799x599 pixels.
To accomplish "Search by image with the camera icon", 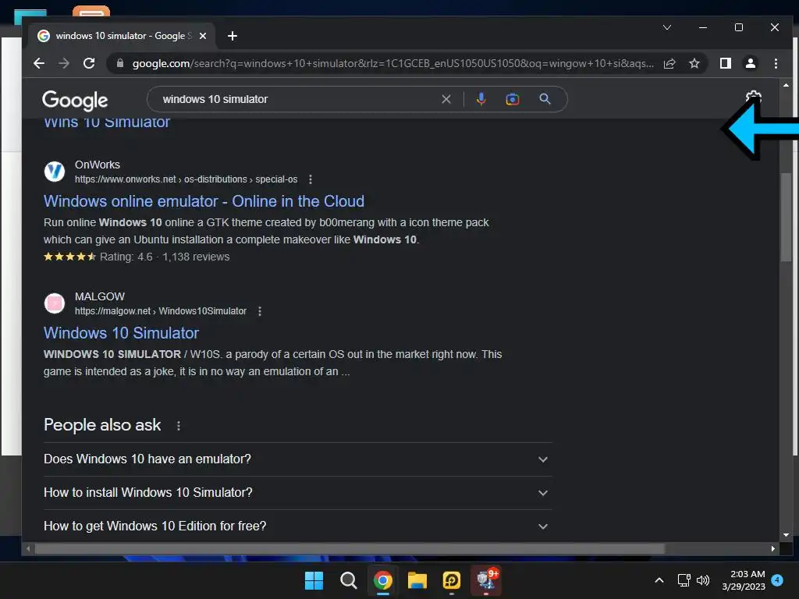I will pyautogui.click(x=512, y=99).
